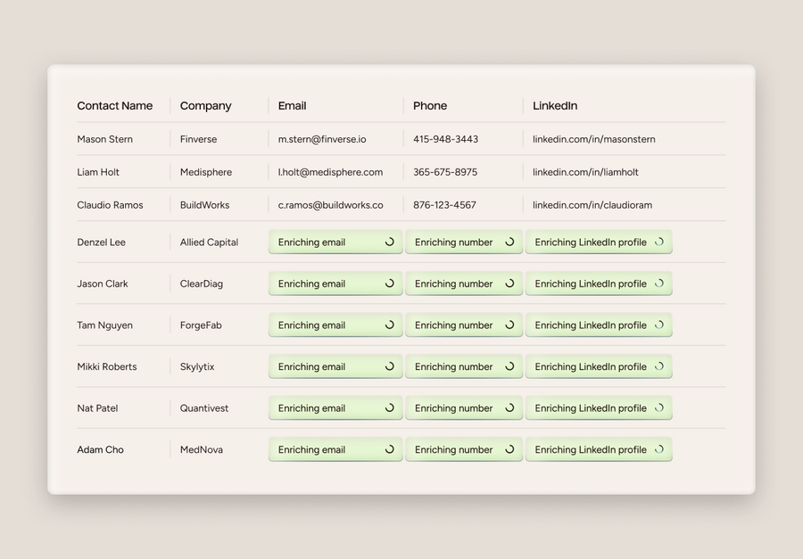Select the Contact Name column header
Viewport: 803px width, 559px height.
(114, 105)
